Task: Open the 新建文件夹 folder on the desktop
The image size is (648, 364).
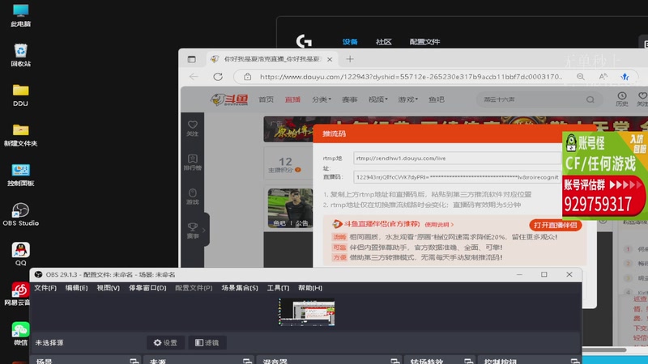Action: (x=20, y=135)
